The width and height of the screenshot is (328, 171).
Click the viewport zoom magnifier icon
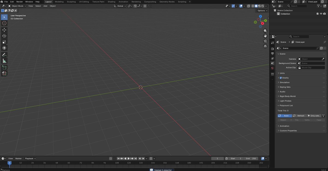[x=265, y=31]
